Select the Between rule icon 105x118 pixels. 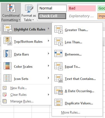[58, 54]
